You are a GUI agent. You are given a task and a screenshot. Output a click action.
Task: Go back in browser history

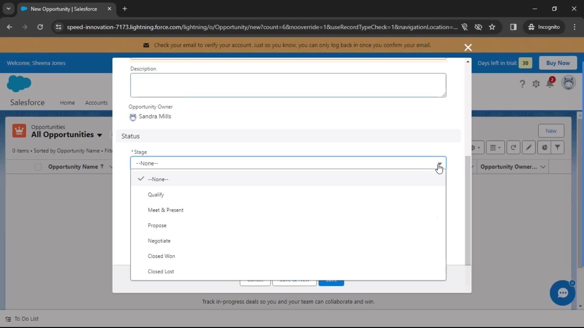(x=9, y=27)
